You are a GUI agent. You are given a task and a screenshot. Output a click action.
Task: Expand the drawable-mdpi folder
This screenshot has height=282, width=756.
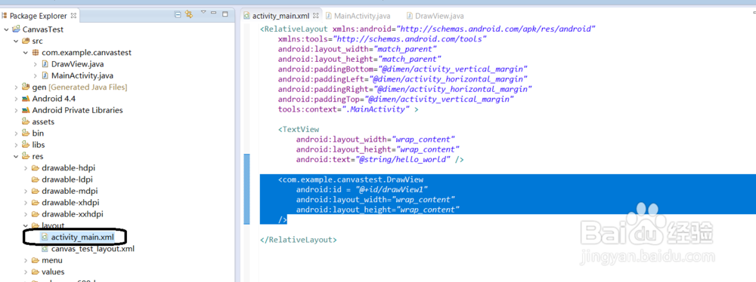point(25,191)
